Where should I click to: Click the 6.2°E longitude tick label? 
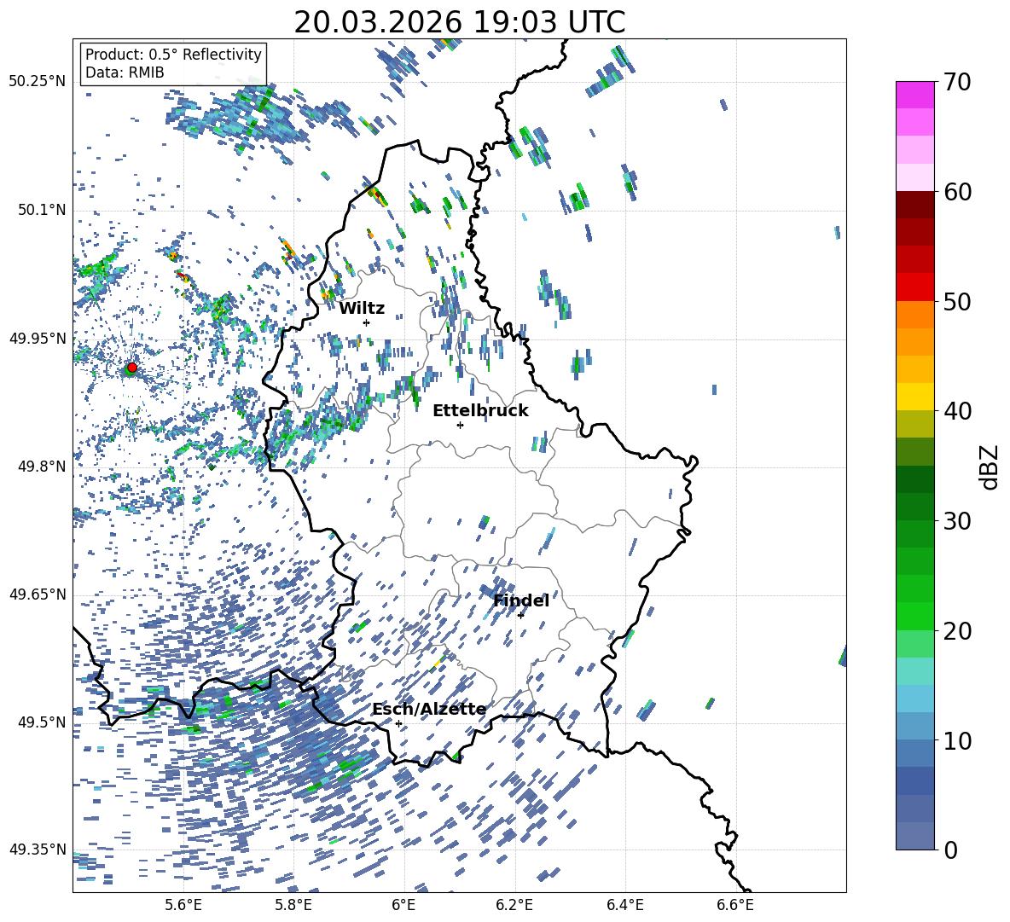point(514,904)
